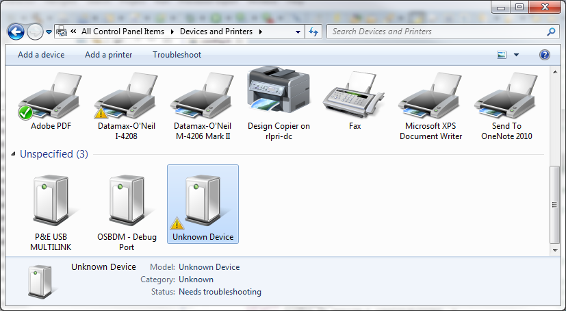Click the vertical scrollbar down arrow
The image size is (566, 311).
pyautogui.click(x=555, y=250)
